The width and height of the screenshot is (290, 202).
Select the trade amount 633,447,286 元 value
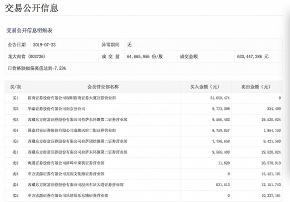pyautogui.click(x=253, y=56)
